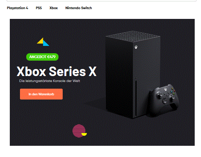Click the Xbox console tower image

(133, 75)
